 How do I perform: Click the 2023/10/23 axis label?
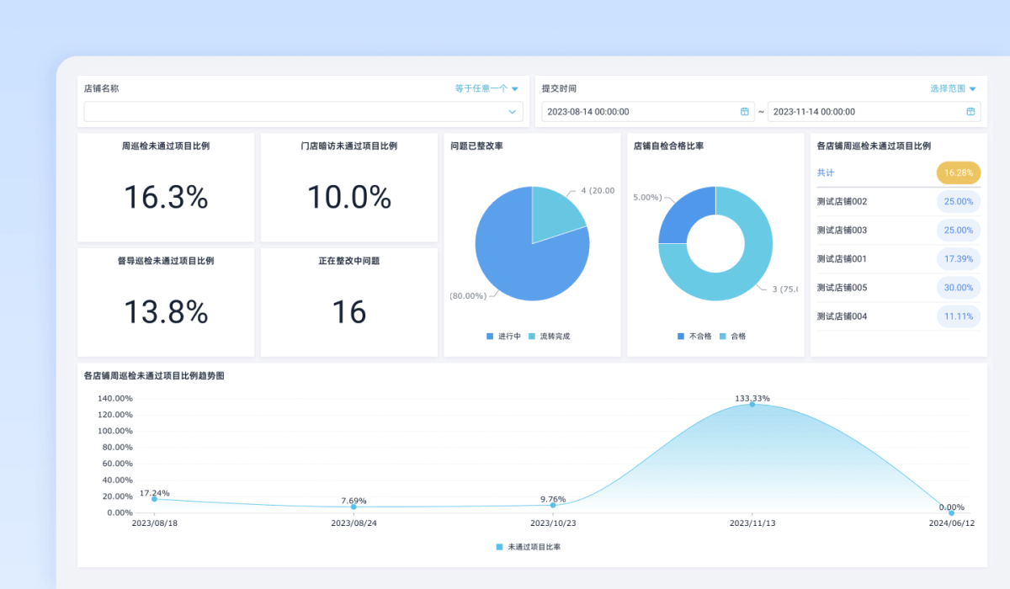click(553, 523)
